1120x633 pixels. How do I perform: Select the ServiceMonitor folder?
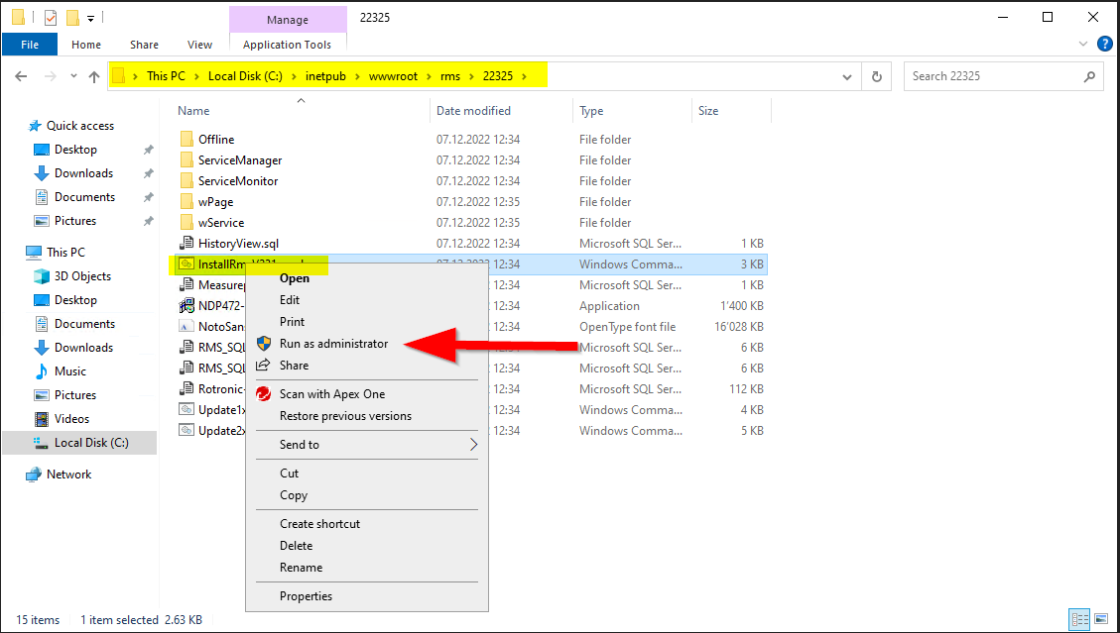[238, 180]
